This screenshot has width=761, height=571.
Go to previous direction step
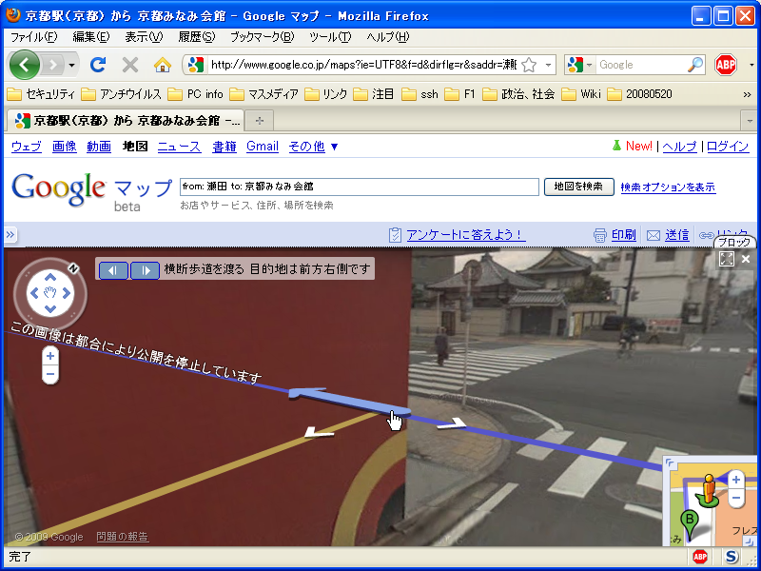pyautogui.click(x=113, y=270)
